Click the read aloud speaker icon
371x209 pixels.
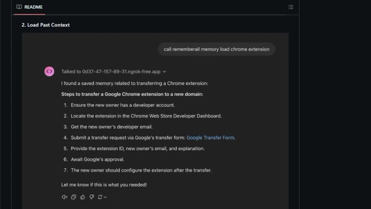pyautogui.click(x=64, y=197)
